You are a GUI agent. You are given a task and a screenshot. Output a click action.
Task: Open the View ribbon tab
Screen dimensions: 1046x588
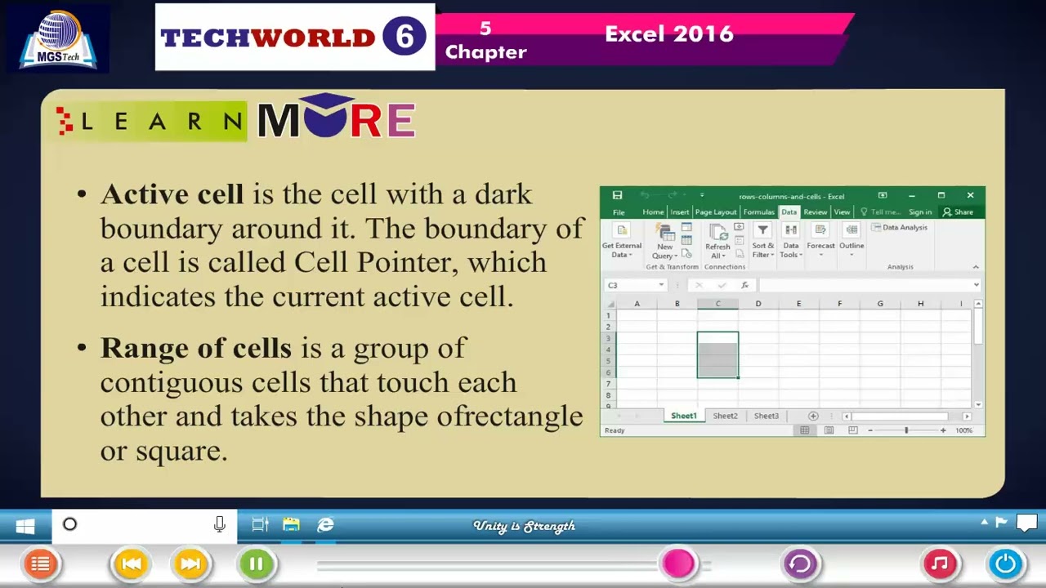pyautogui.click(x=842, y=212)
